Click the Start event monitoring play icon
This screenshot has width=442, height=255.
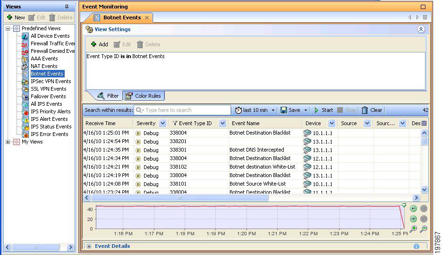[x=317, y=110]
